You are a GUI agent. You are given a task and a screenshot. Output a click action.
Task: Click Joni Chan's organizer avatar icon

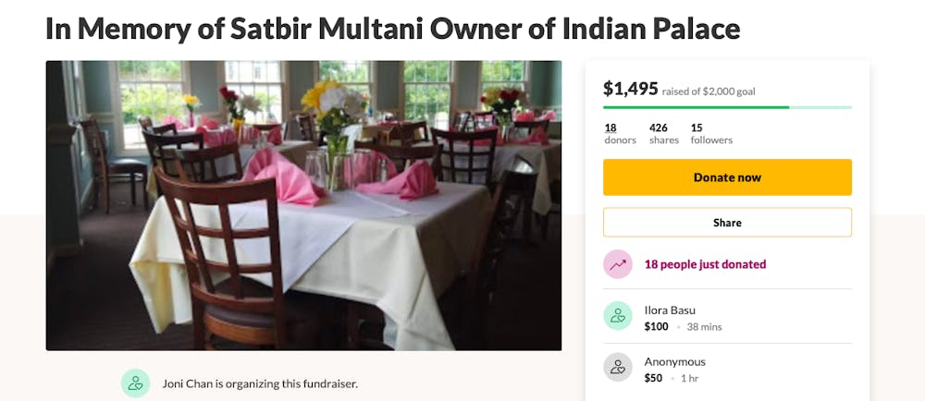click(135, 383)
